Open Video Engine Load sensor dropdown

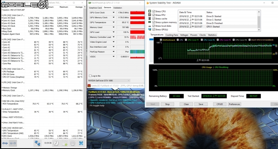click(x=114, y=42)
